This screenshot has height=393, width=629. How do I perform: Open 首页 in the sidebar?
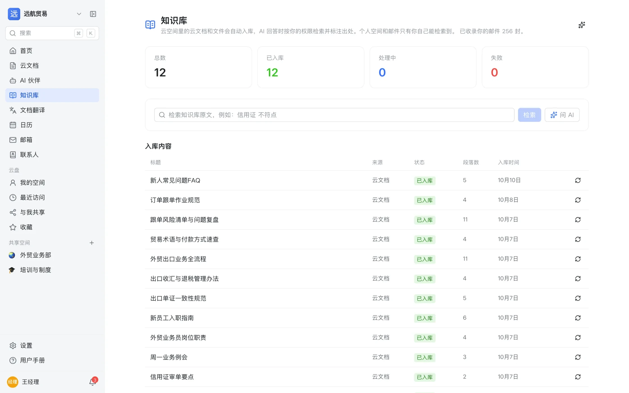coord(52,51)
